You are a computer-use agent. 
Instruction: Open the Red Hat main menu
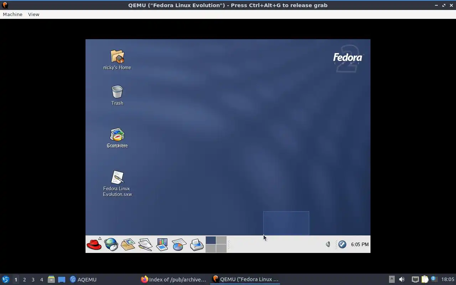point(94,244)
